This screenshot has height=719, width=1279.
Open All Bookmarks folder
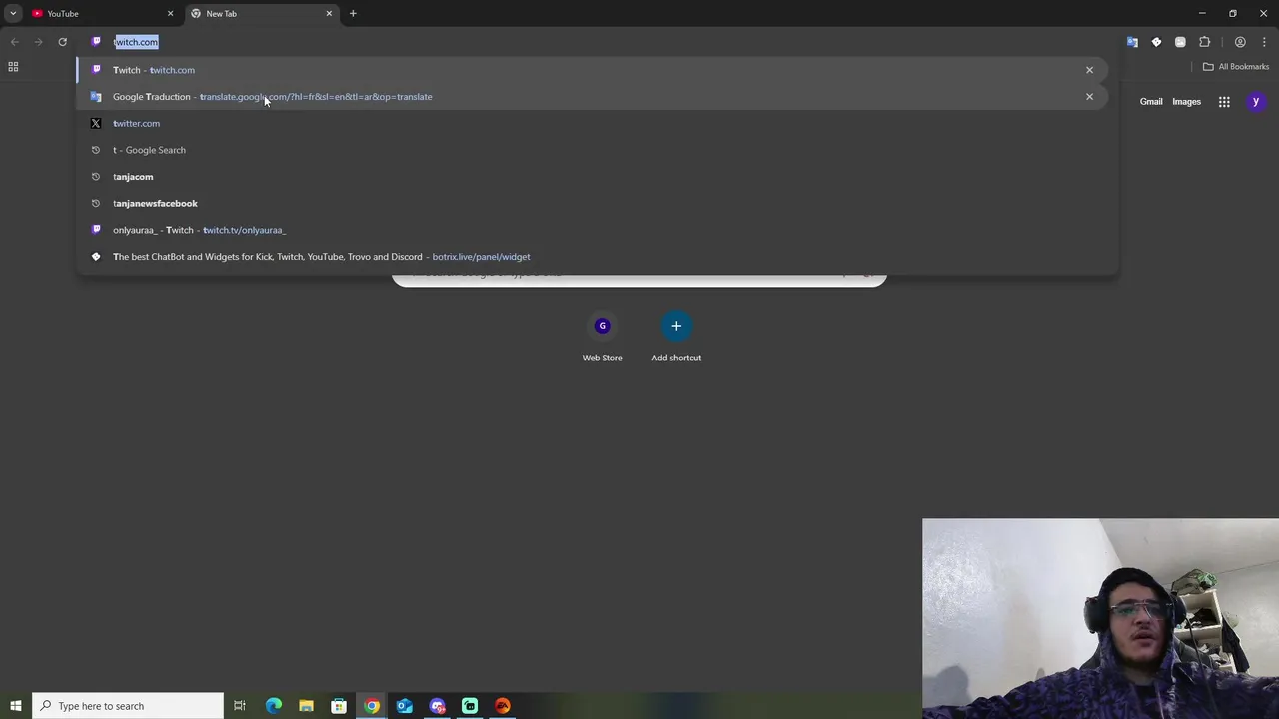click(x=1236, y=67)
